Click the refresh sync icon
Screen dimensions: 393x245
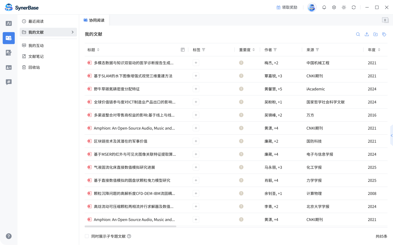pyautogui.click(x=354, y=8)
